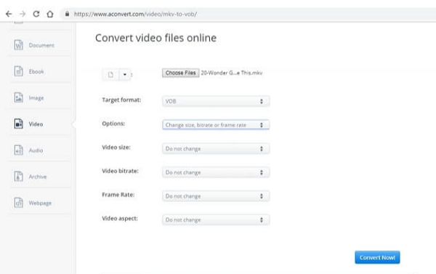Open the Webpage converter menu item
This screenshot has width=436, height=274.
point(40,203)
